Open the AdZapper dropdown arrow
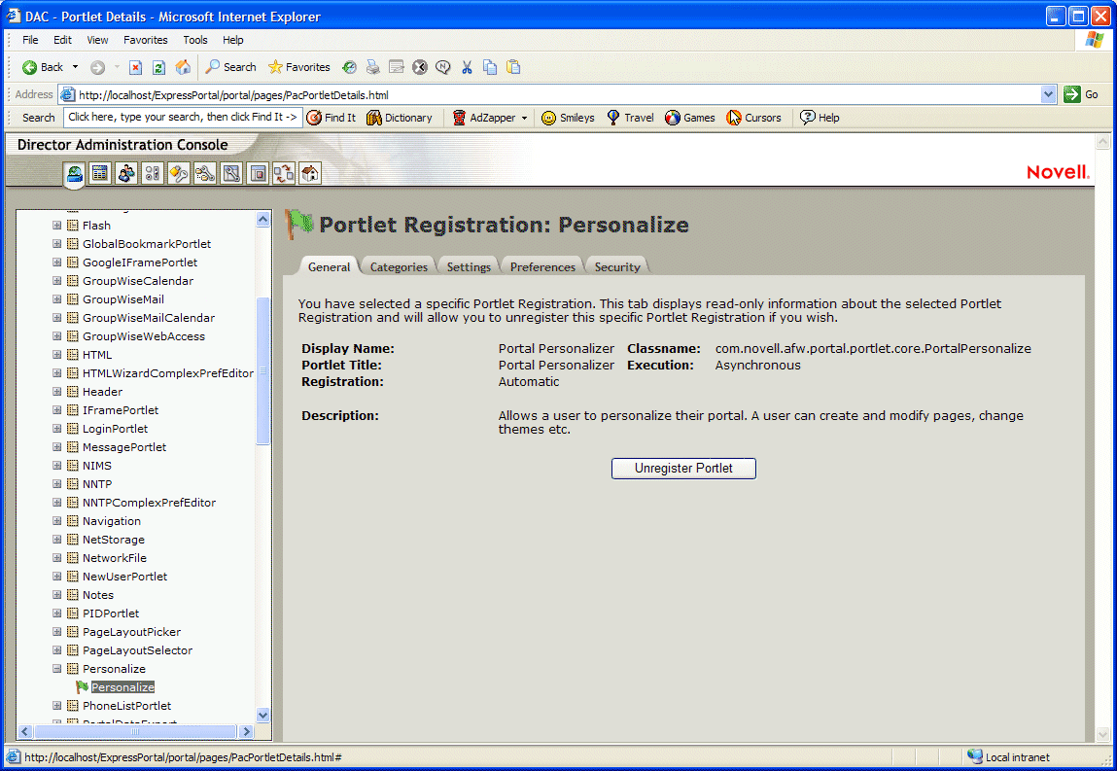 click(524, 119)
